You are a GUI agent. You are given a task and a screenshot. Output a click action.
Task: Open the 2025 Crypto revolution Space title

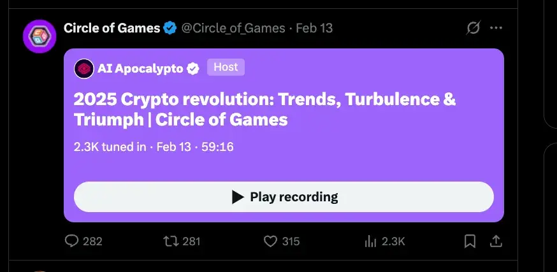(x=264, y=110)
